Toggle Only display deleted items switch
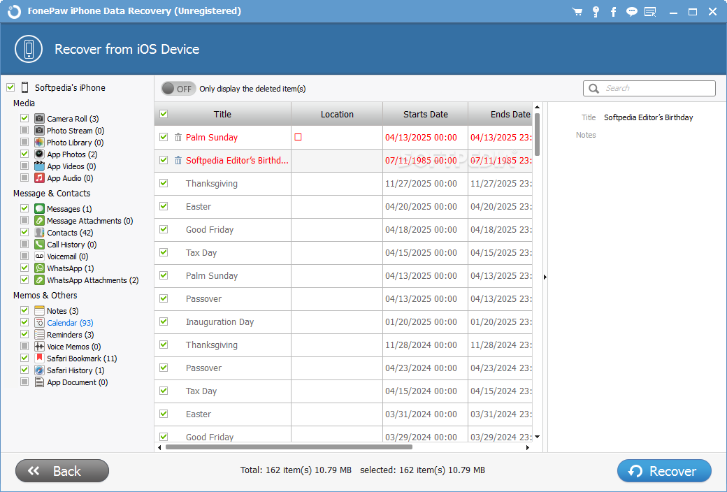The image size is (727, 492). point(178,89)
